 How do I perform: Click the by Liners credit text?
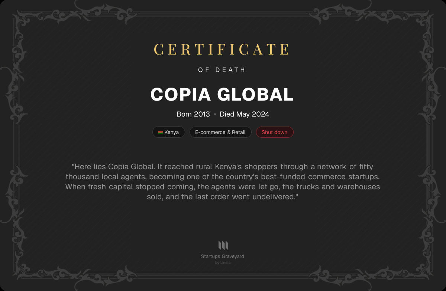223,263
